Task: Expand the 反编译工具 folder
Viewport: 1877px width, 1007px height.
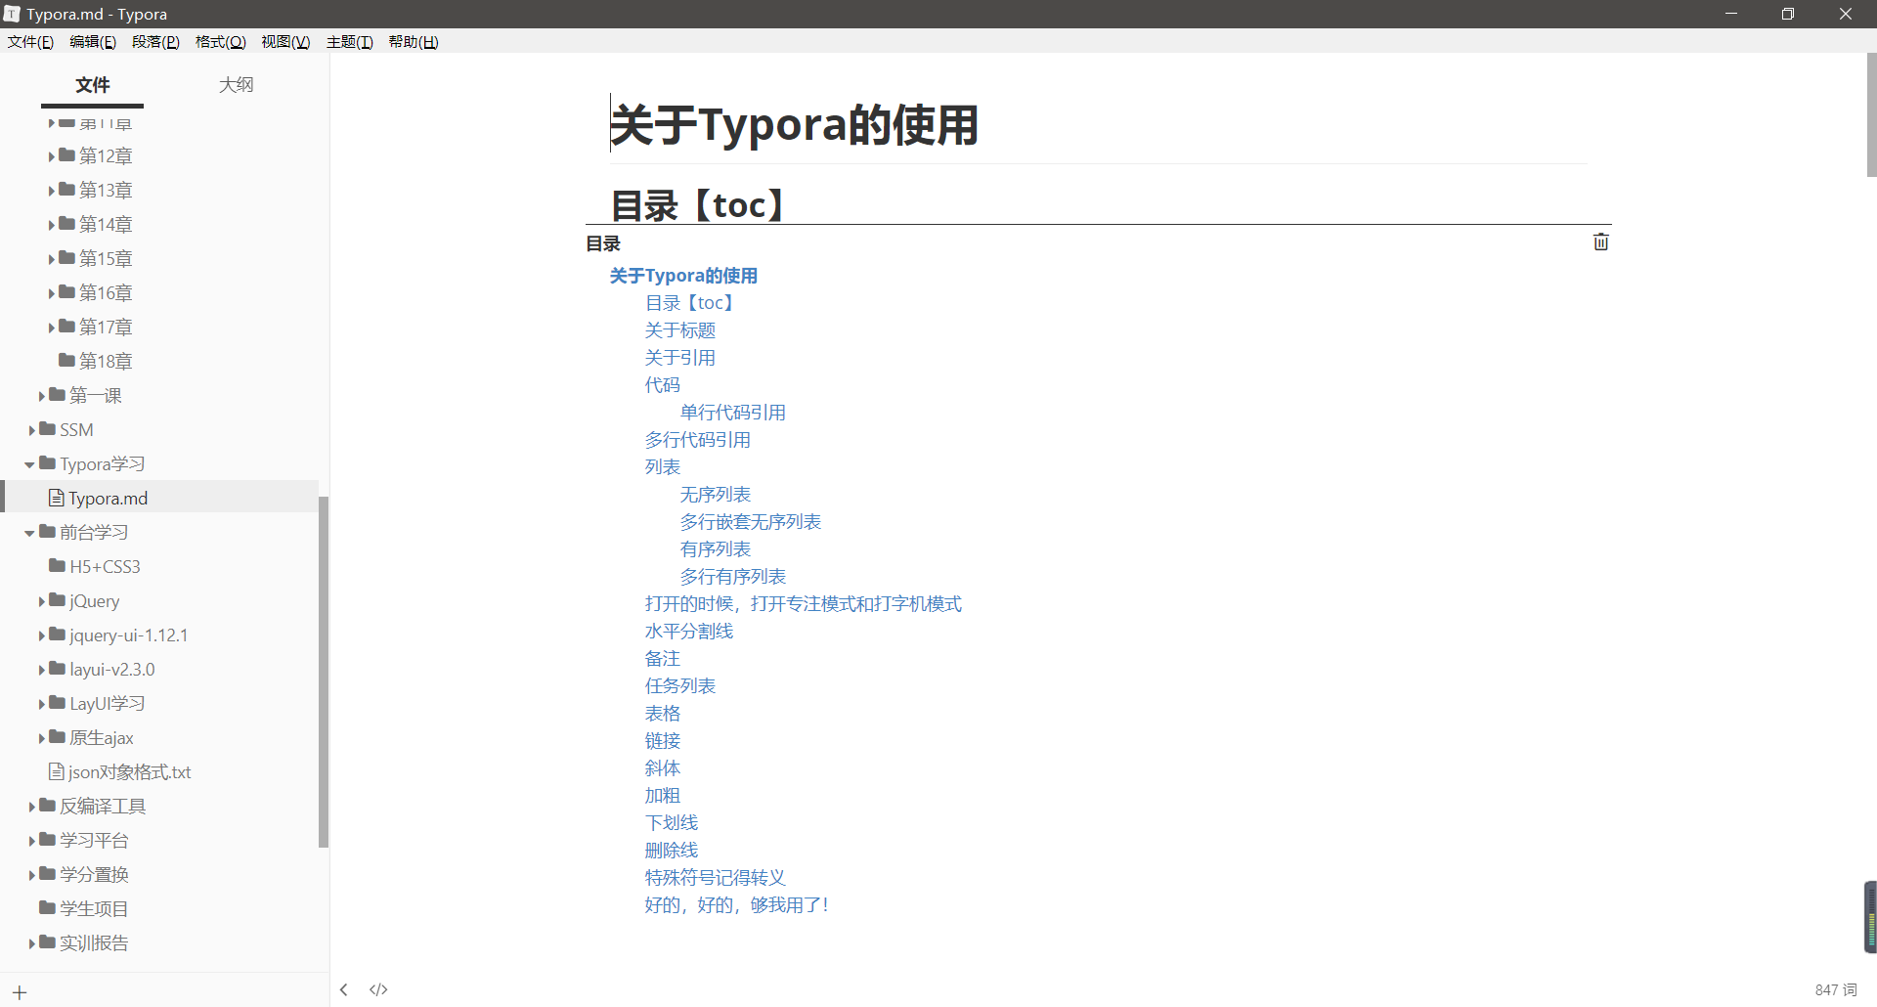Action: (x=32, y=807)
